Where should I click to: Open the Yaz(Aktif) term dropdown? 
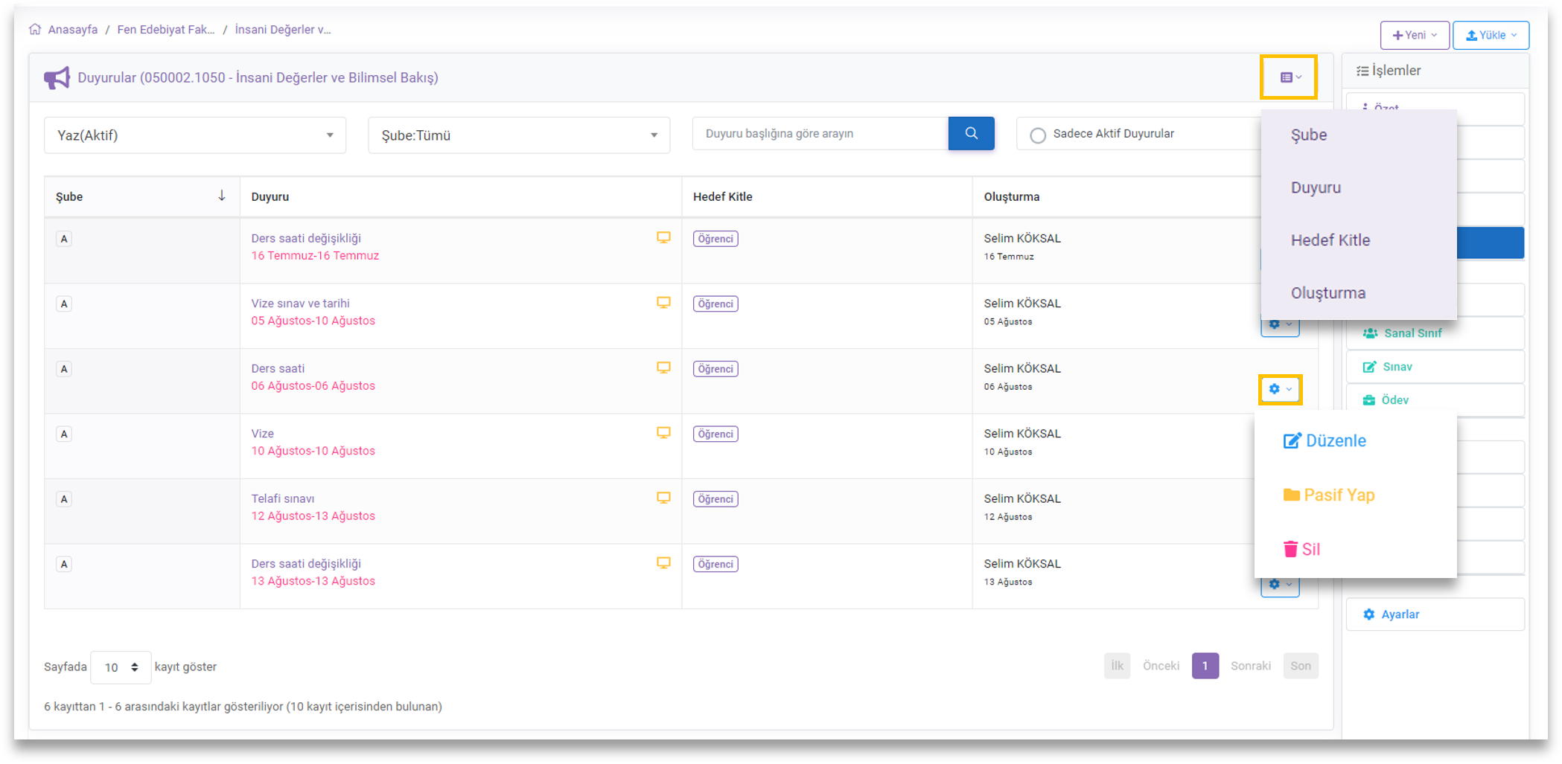tap(195, 135)
